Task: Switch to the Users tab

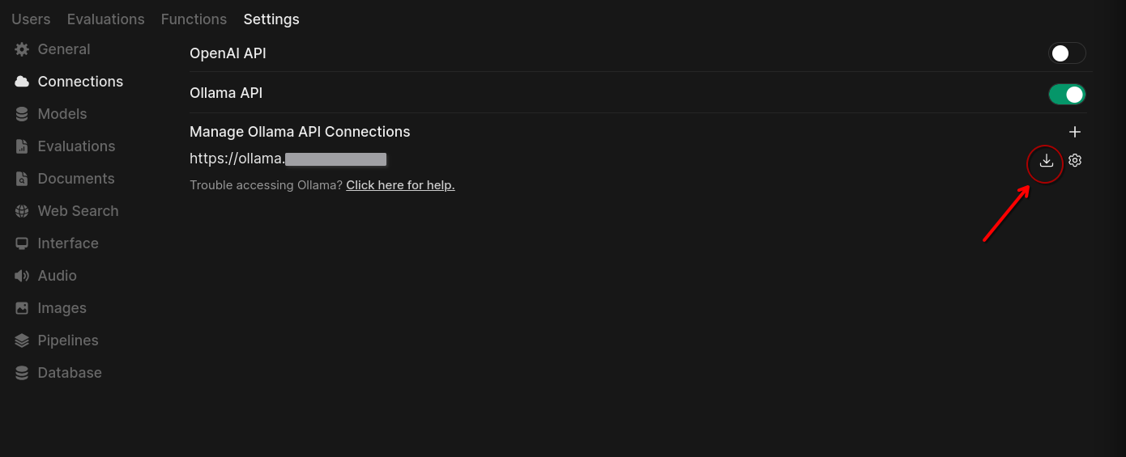Action: 31,19
